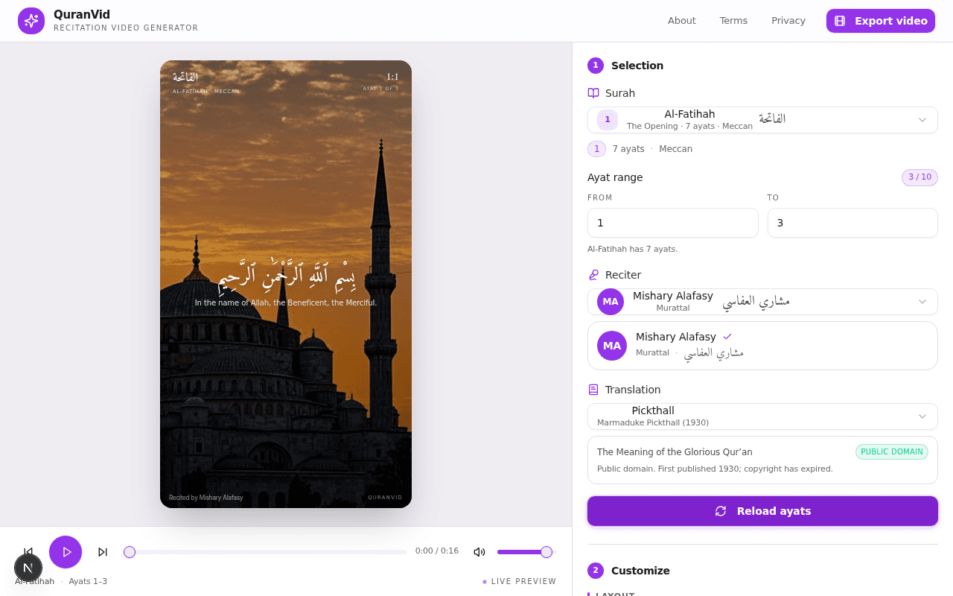Open the Privacy page
The height and width of the screenshot is (596, 953).
pos(788,21)
